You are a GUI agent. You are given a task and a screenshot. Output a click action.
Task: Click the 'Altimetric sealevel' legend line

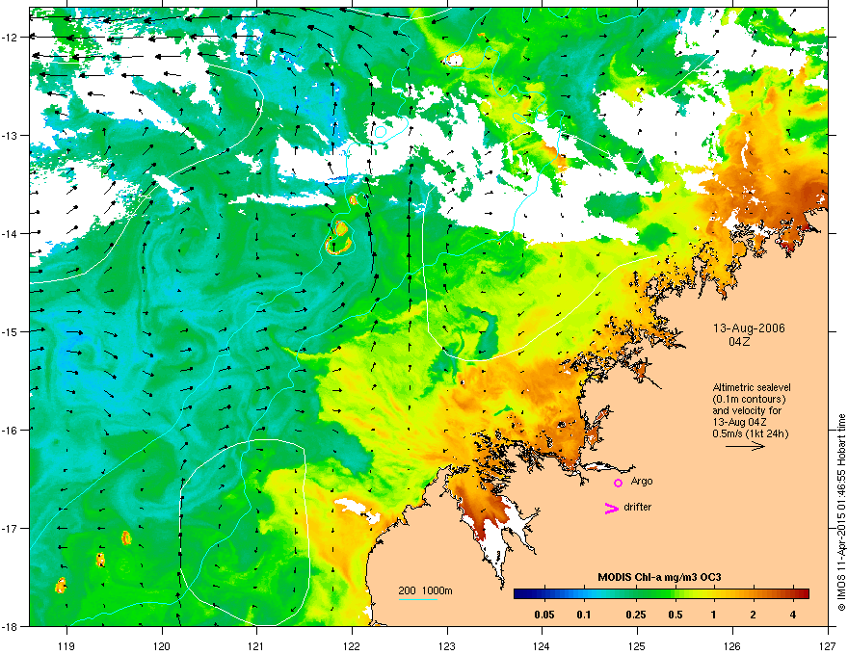click(x=752, y=387)
